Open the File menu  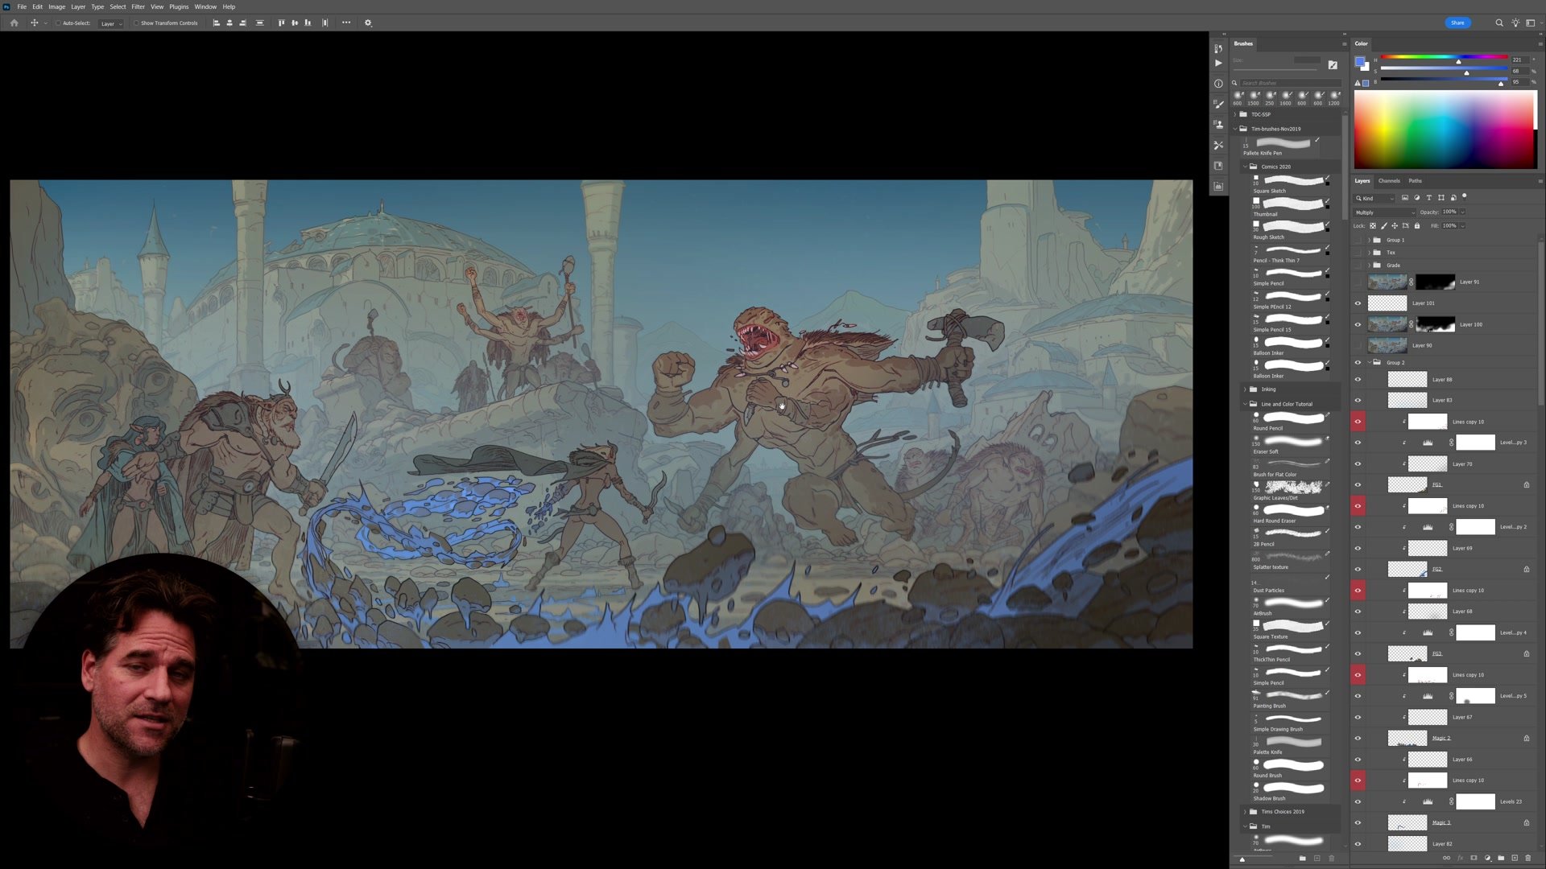22,6
